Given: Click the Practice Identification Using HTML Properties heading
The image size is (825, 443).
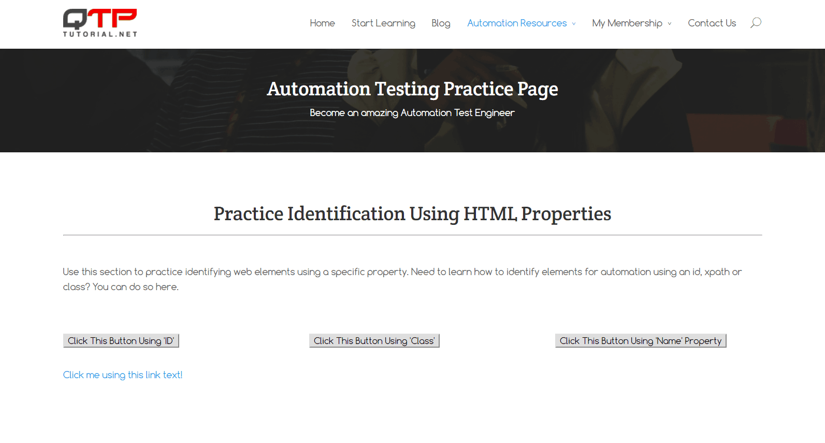Looking at the screenshot, I should point(412,213).
